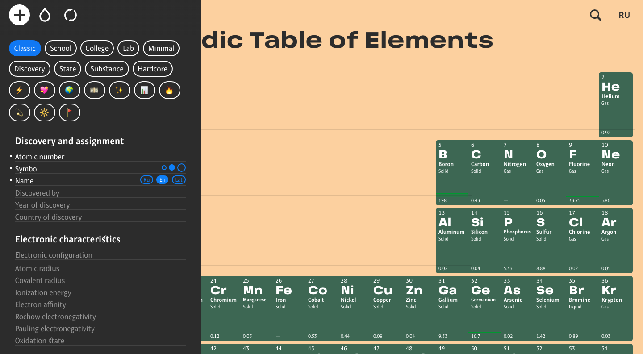
Task: Click the circular arrows reset icon
Action: pyautogui.click(x=71, y=15)
